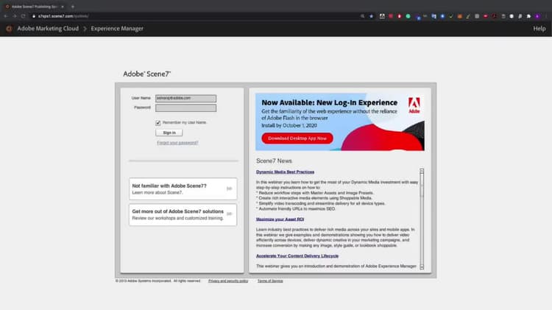Open Privacy and security policy link
This screenshot has height=310, width=552.
pos(228,281)
